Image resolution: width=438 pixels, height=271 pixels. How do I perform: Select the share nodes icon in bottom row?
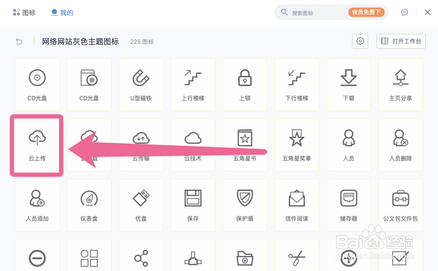141,258
